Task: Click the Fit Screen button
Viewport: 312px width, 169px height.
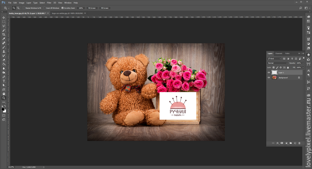Action: click(x=92, y=8)
